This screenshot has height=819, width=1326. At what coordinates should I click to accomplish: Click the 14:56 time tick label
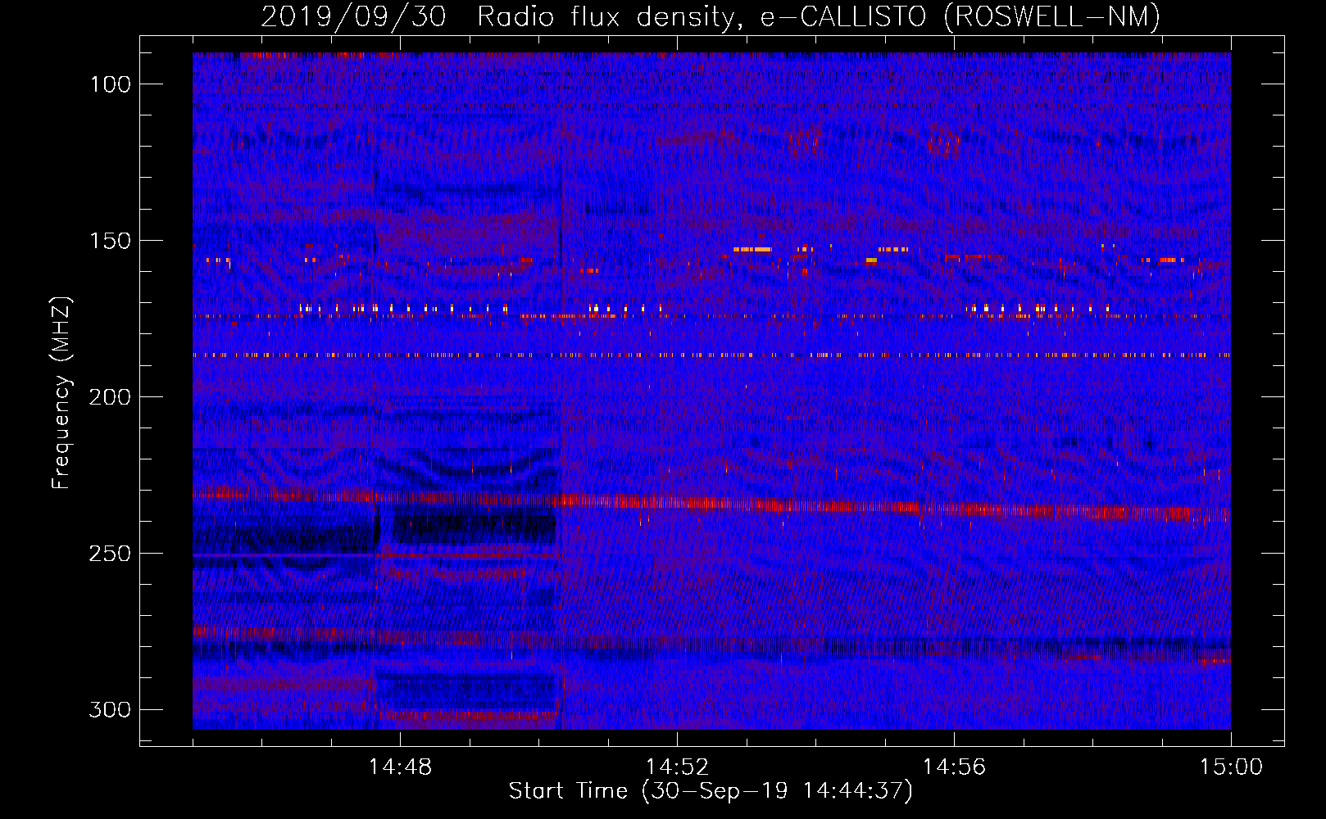(x=954, y=767)
